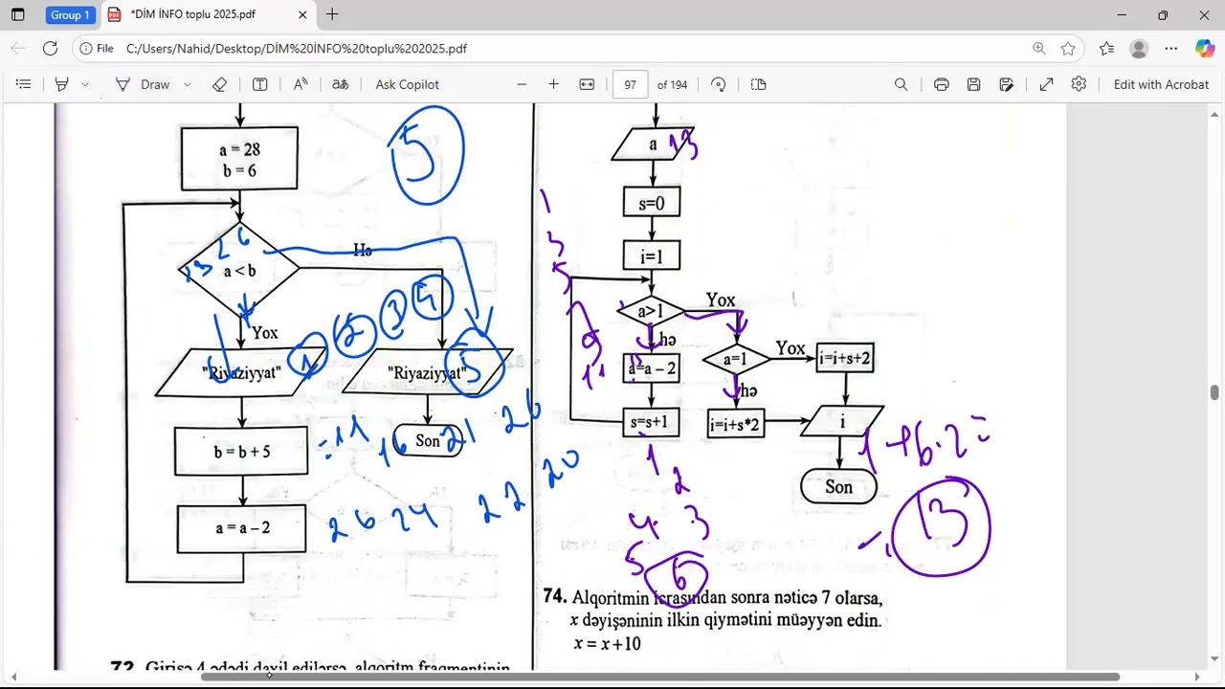Open the browser profile avatar
1225x689 pixels.
point(1139,48)
